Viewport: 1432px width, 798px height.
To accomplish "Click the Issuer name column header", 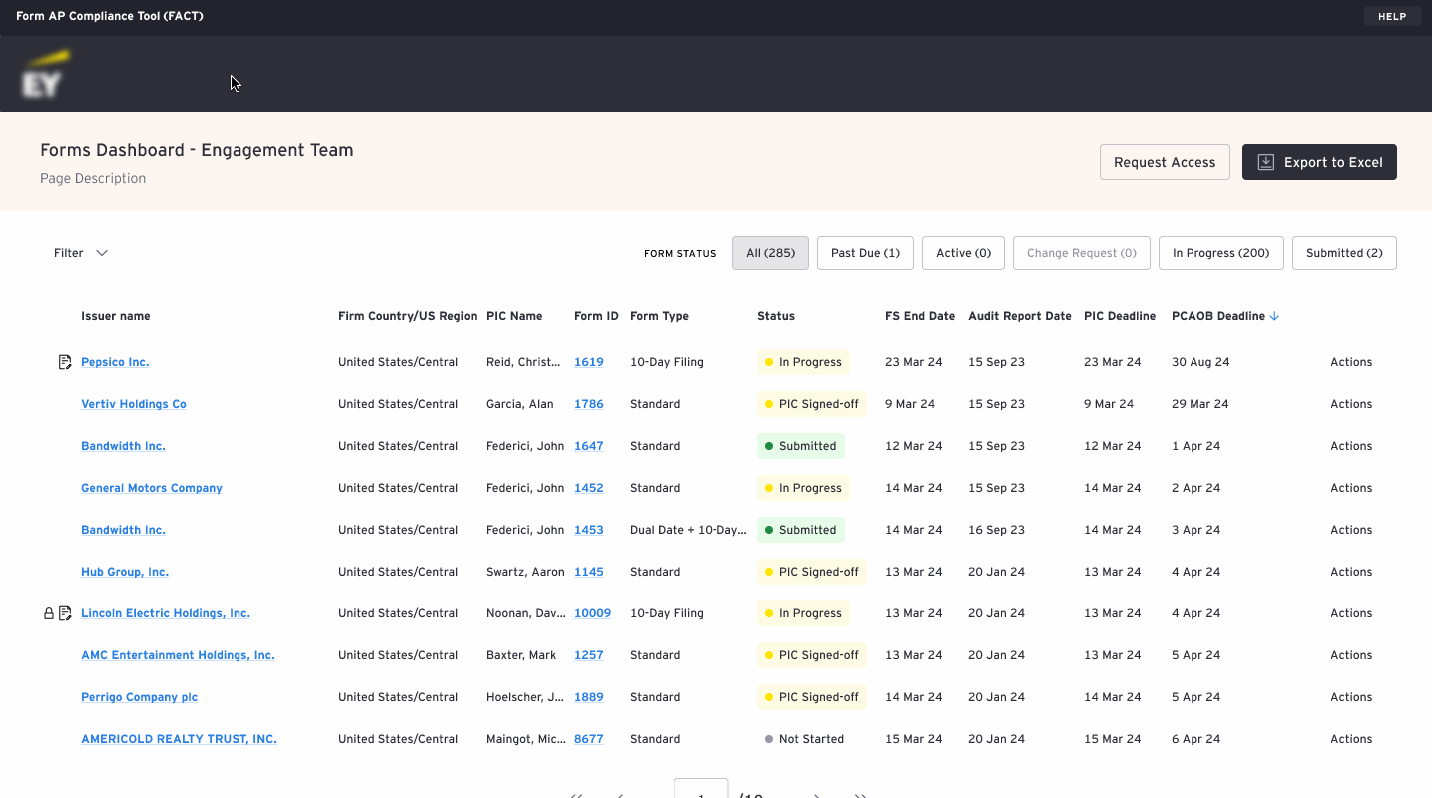I will click(x=116, y=316).
